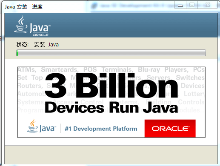Click the Java logo in the header banner
Viewport: 220px width, 166px height.
click(x=32, y=26)
